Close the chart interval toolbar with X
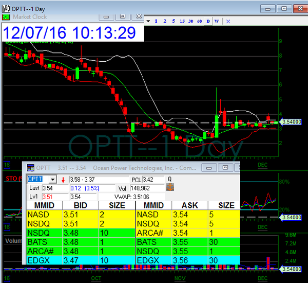 228,21
